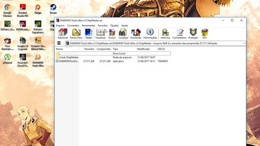Click the Adicionar toolbar icon
This screenshot has width=260, height=146.
click(63, 34)
